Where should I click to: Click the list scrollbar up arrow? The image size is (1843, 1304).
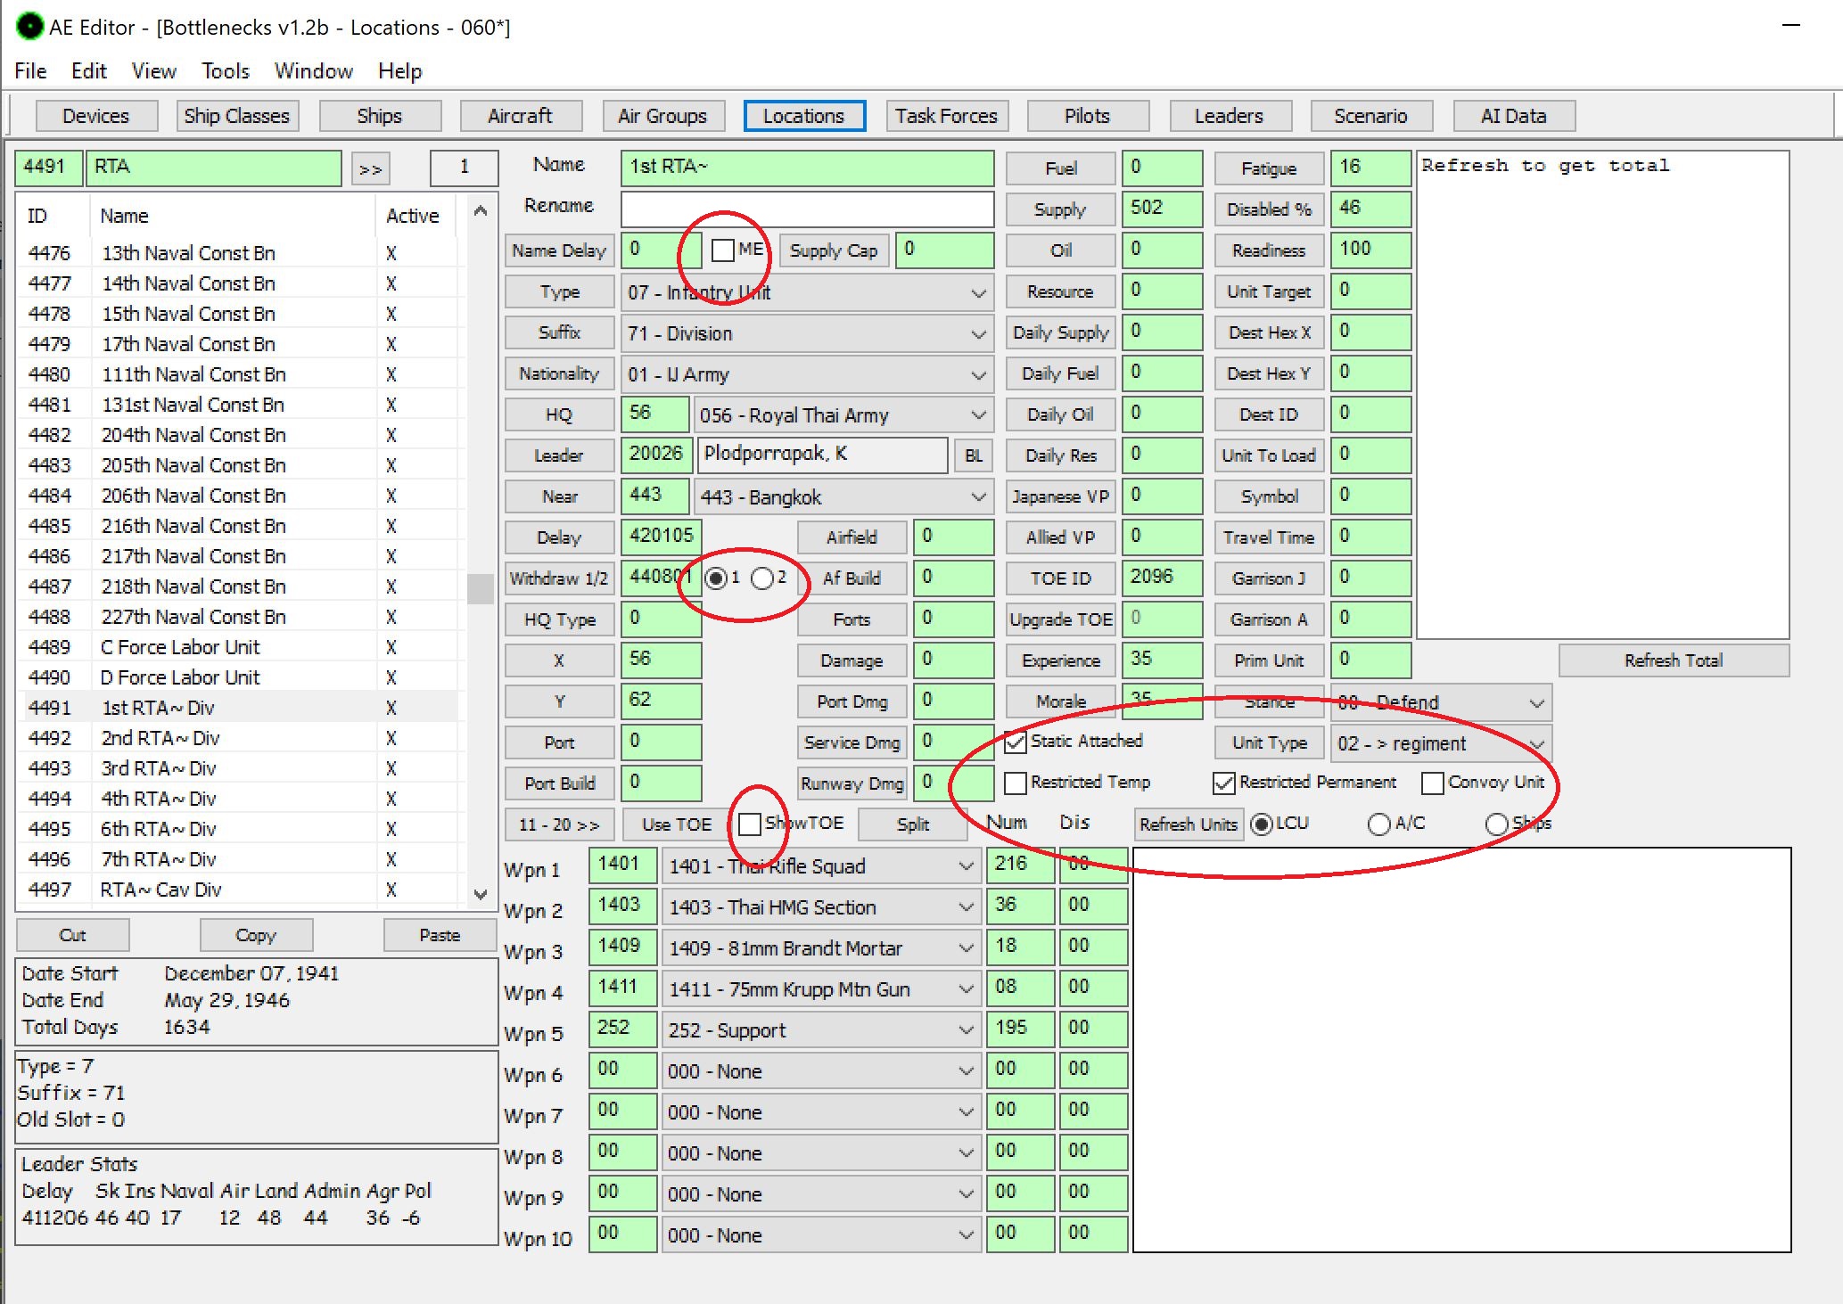click(481, 211)
